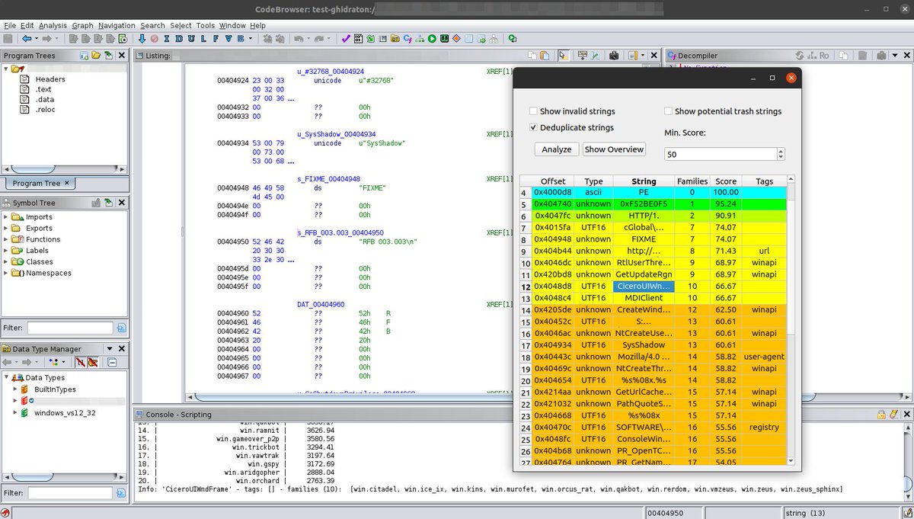
Task: Increase Min. Score with the up stepper
Action: pyautogui.click(x=780, y=151)
